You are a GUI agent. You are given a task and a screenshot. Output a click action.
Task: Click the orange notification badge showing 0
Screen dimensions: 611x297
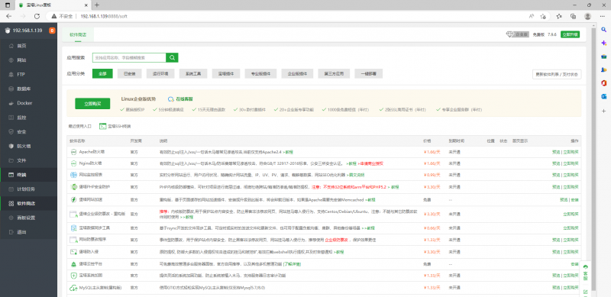click(x=52, y=31)
